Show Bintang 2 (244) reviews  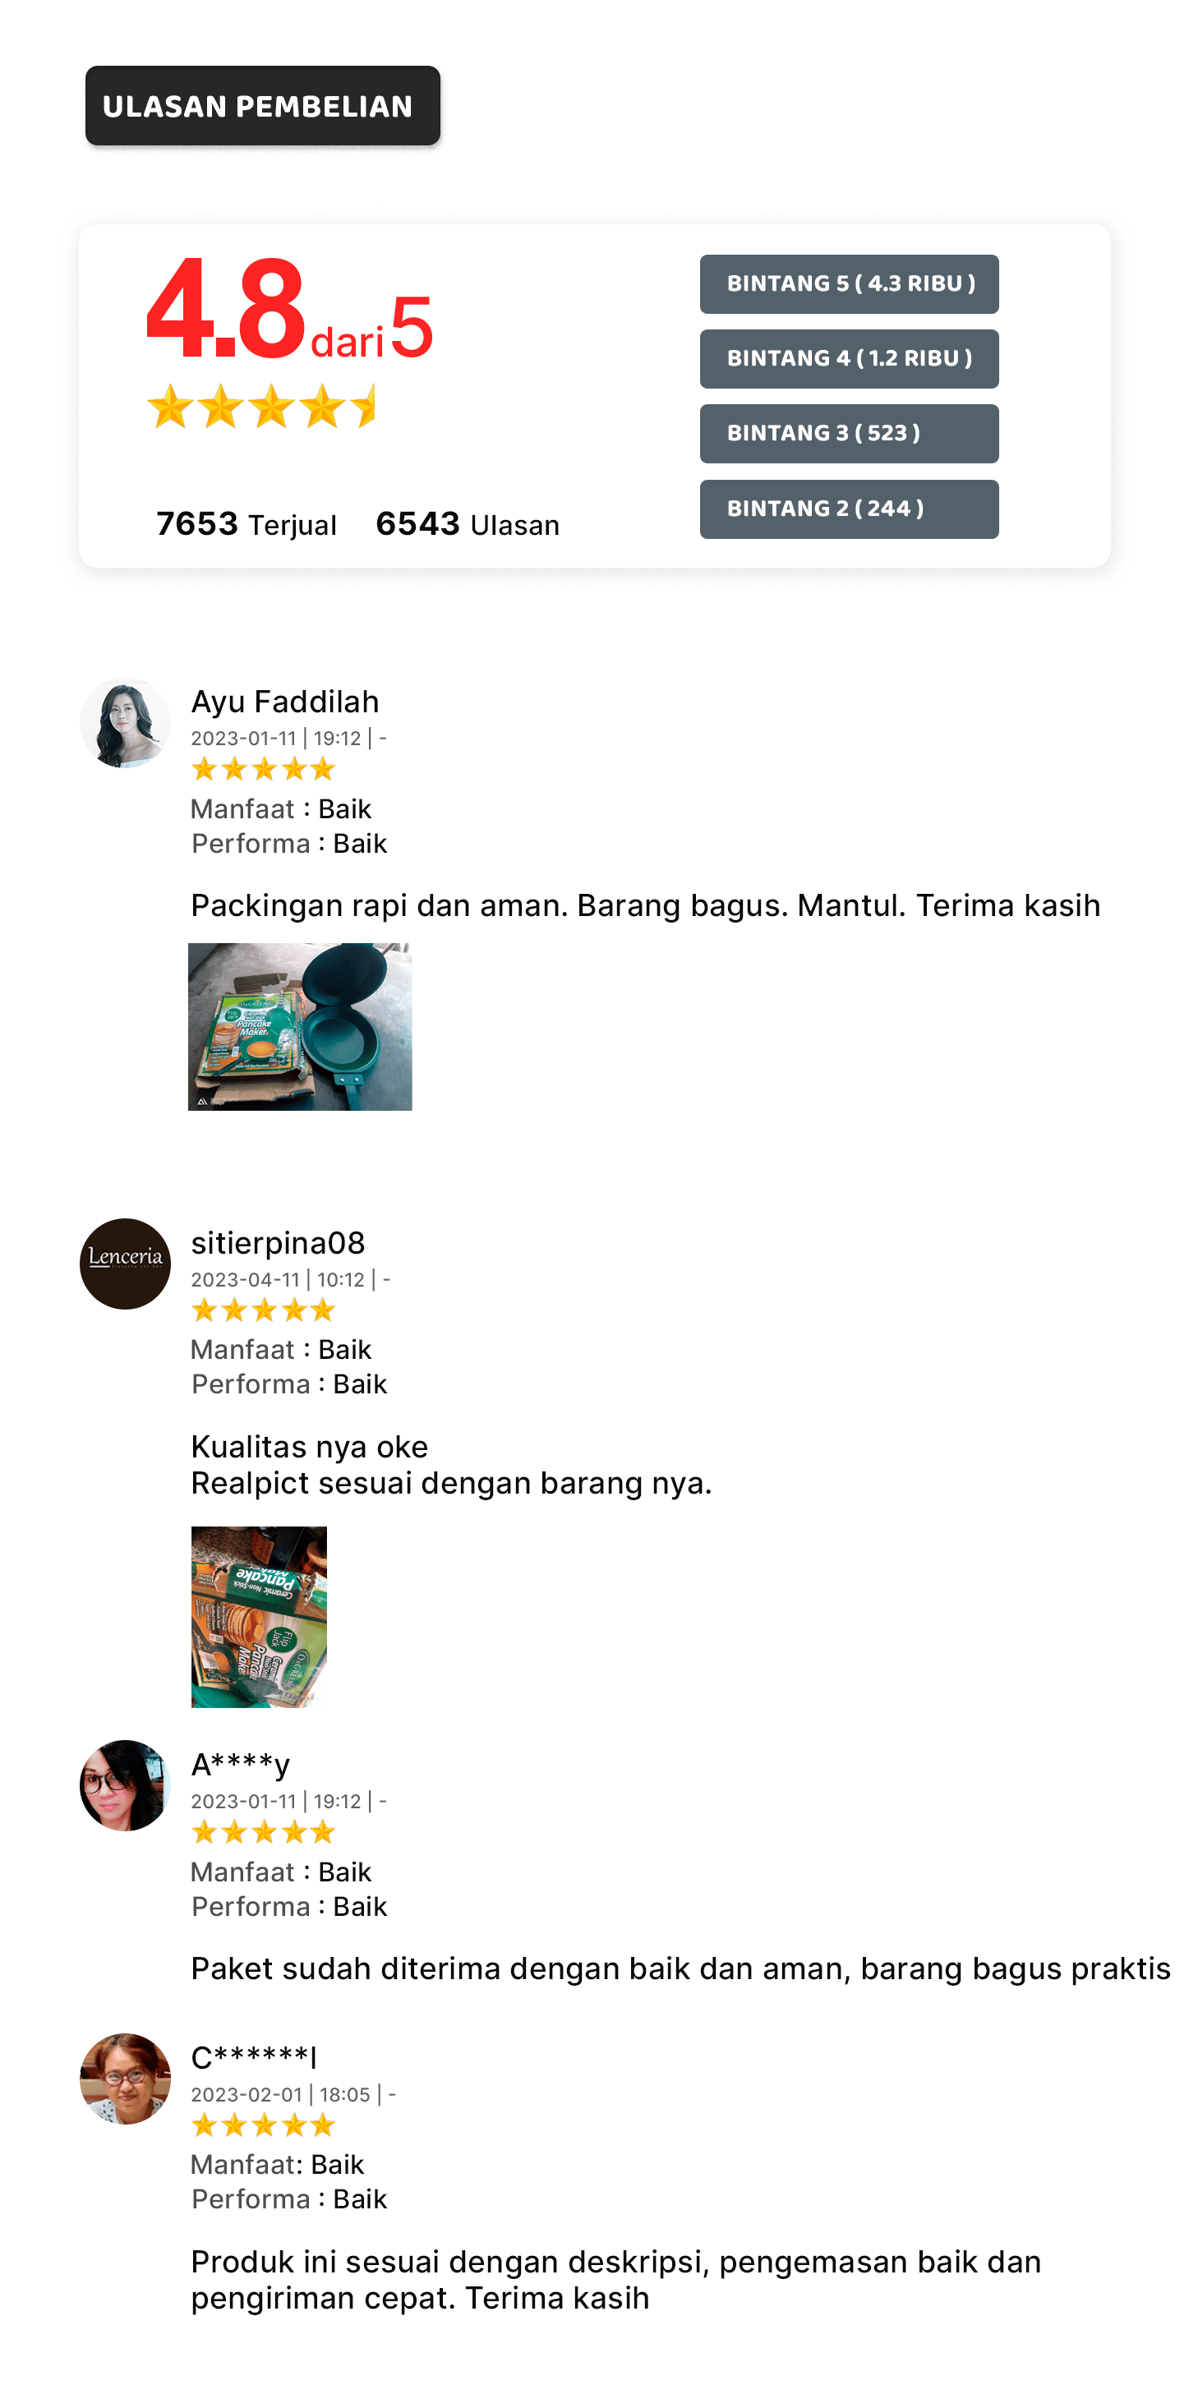pyautogui.click(x=849, y=509)
